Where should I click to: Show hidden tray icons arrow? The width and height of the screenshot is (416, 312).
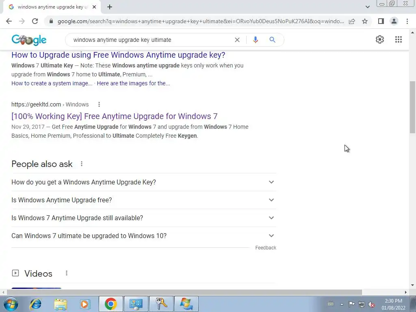pyautogui.click(x=342, y=304)
